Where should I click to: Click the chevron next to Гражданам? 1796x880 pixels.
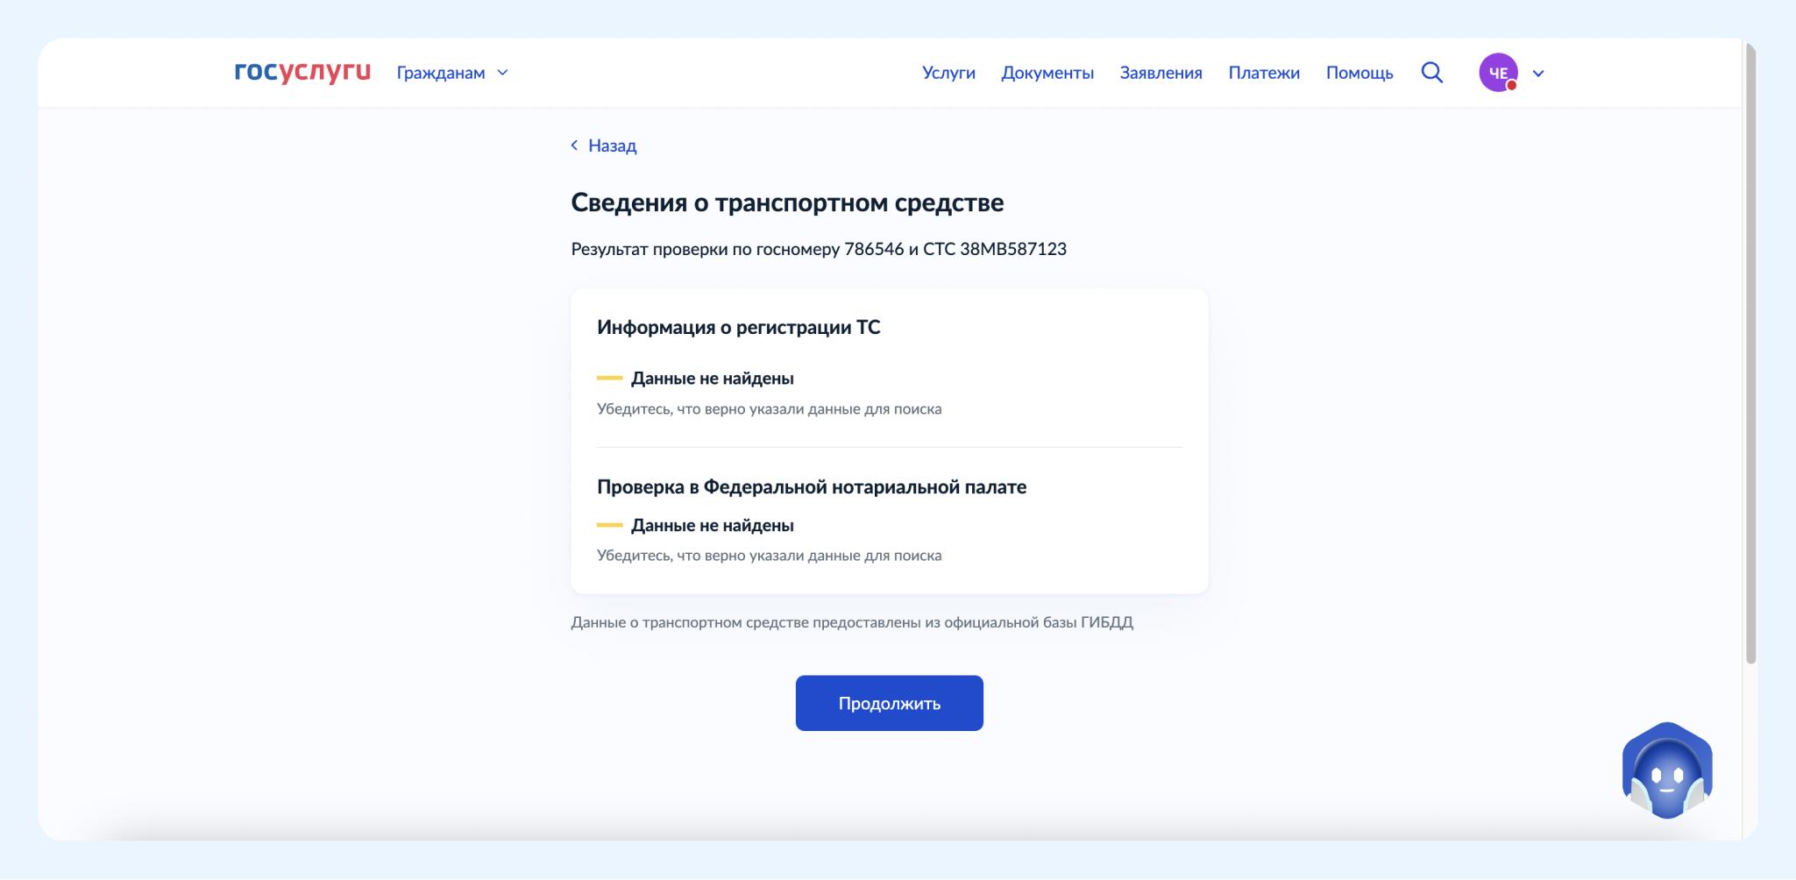(502, 73)
